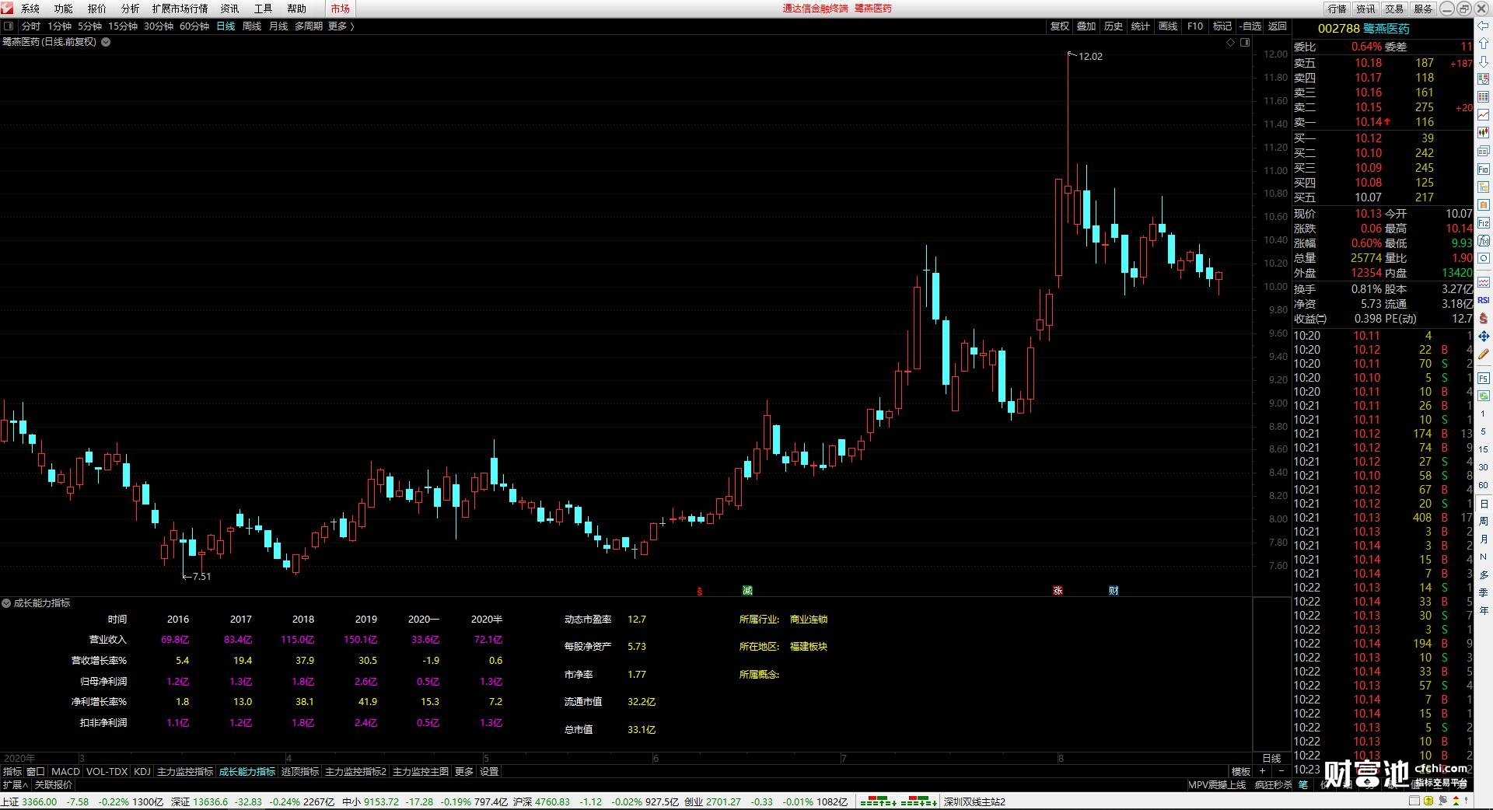Open the intraday line chart icon

click(x=1483, y=115)
